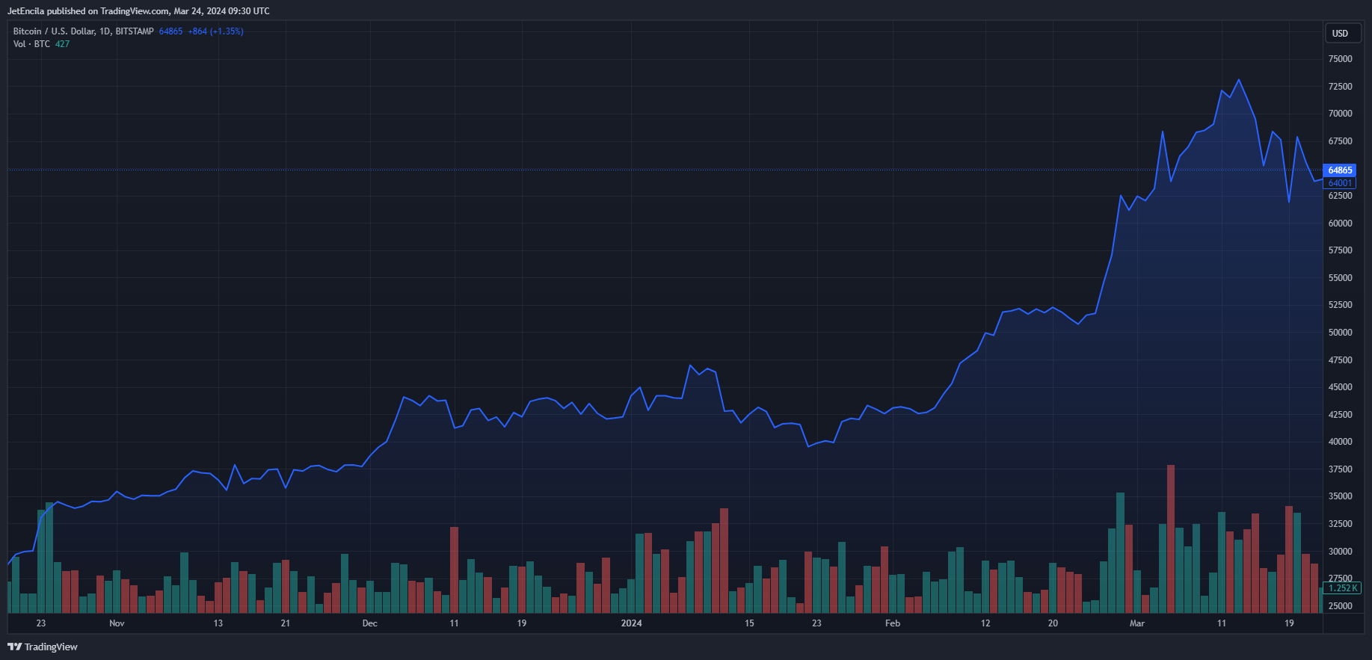Select the Dec marker on the time axis
This screenshot has width=1372, height=660.
click(369, 623)
